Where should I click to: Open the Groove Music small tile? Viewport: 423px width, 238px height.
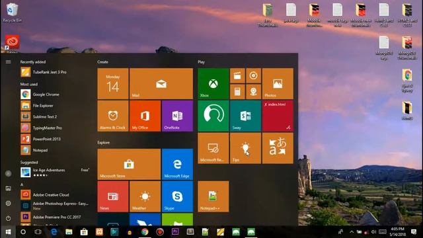253,75
